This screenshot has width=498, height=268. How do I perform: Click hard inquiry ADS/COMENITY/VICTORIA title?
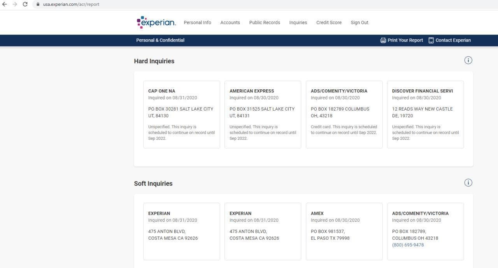click(339, 91)
